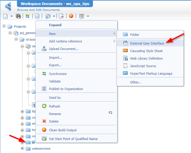The width and height of the screenshot is (191, 153).
Task: Click the New Document toolbar icon
Action: point(5,16)
